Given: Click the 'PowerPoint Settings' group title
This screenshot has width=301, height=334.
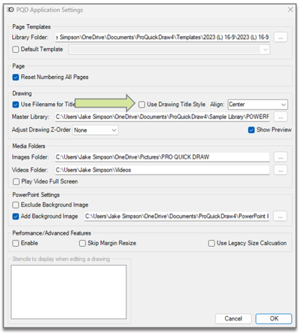Looking at the screenshot, I should point(36,195).
